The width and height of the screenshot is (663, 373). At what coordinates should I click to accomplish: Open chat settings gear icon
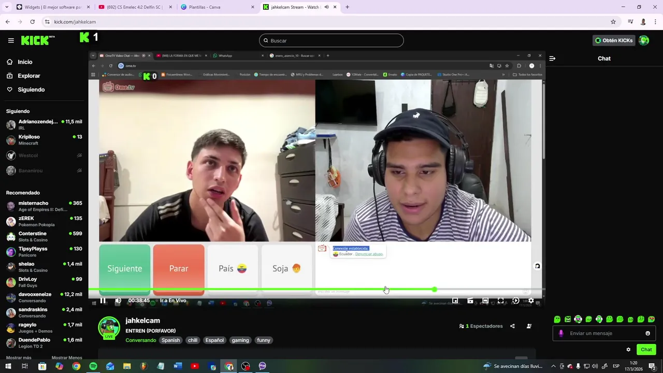pos(628,350)
